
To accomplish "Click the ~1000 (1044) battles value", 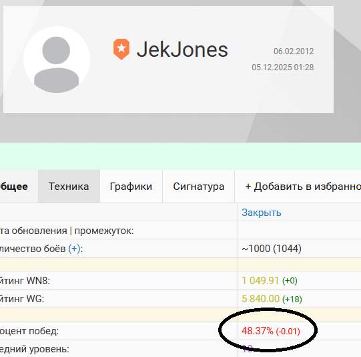I will tap(272, 249).
